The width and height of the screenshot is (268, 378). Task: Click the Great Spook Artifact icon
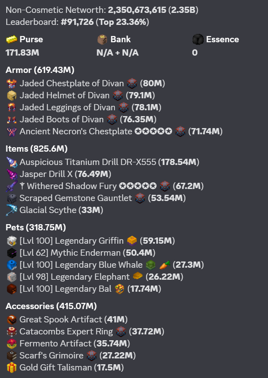click(12, 320)
